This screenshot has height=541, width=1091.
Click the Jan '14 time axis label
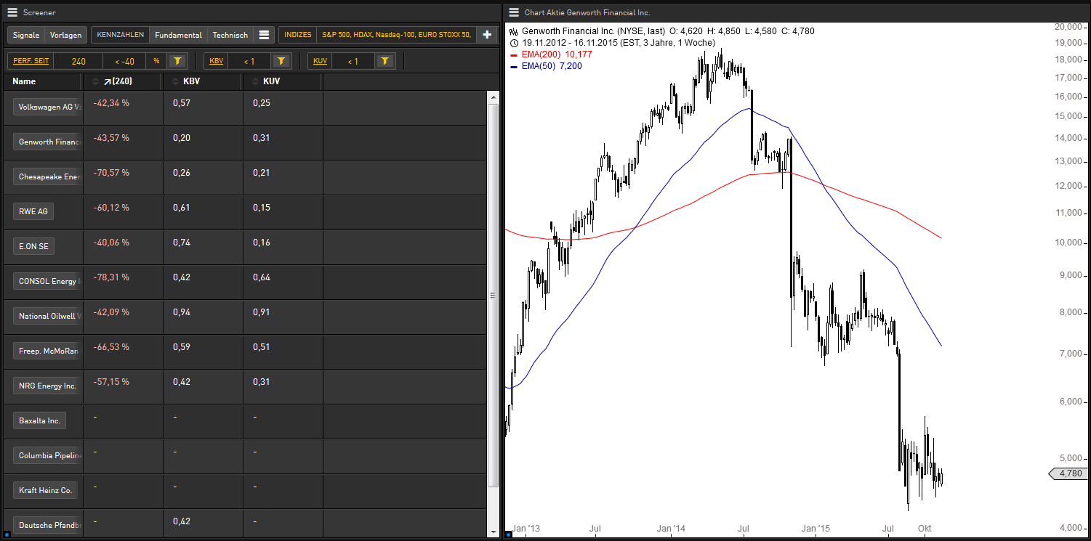tap(669, 528)
